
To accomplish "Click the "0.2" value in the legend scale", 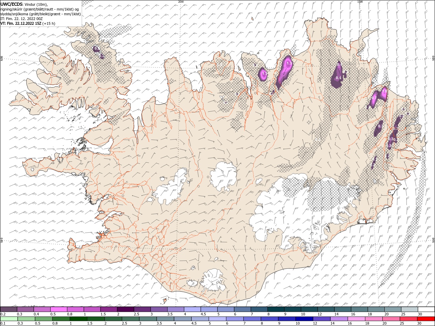I will (3, 314).
